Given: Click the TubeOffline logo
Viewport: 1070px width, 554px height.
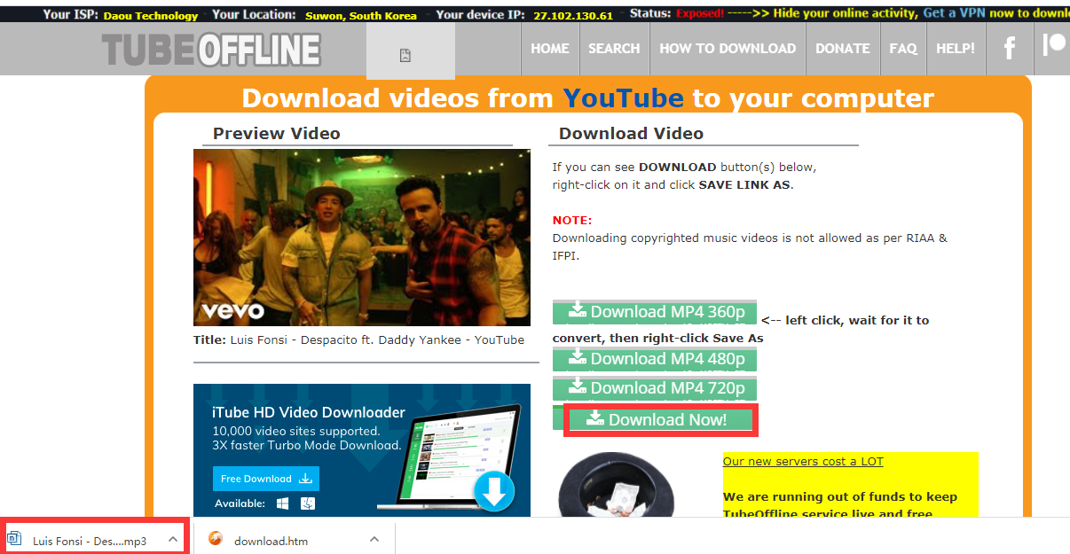Looking at the screenshot, I should 211,51.
